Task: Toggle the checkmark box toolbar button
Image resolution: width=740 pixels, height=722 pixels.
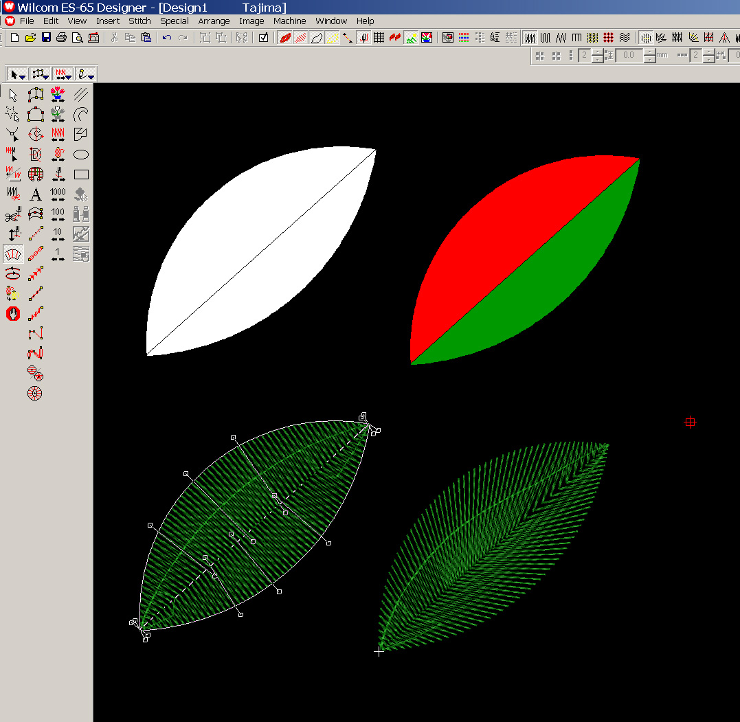Action: tap(263, 38)
